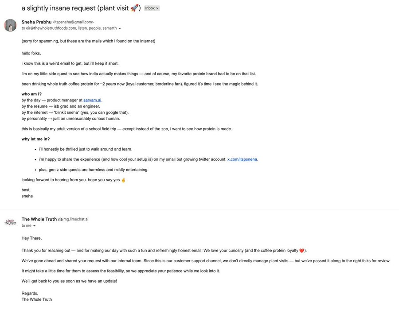The image size is (399, 310).
Task: Click the rocket emoji in the subject
Action: click(135, 8)
